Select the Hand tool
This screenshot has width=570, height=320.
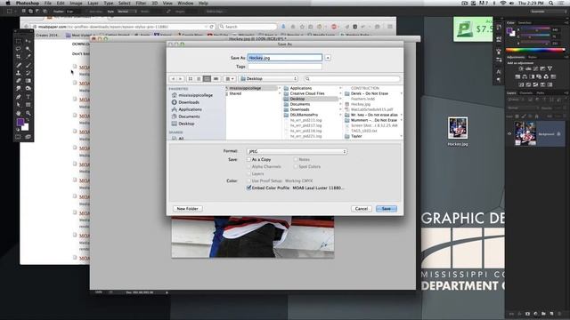pos(19,113)
